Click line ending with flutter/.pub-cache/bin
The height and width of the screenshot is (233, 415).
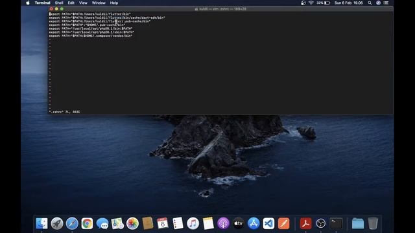click(100, 21)
